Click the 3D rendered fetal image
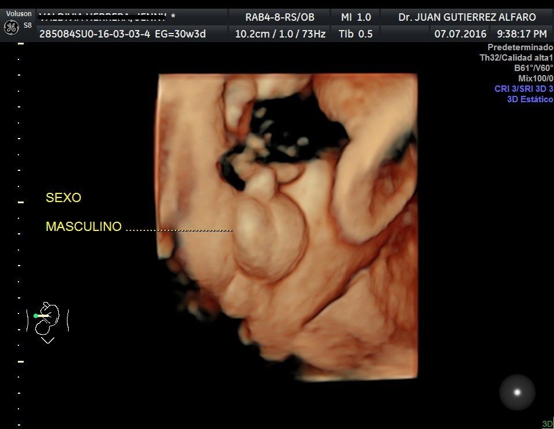The image size is (554, 429). click(x=287, y=227)
